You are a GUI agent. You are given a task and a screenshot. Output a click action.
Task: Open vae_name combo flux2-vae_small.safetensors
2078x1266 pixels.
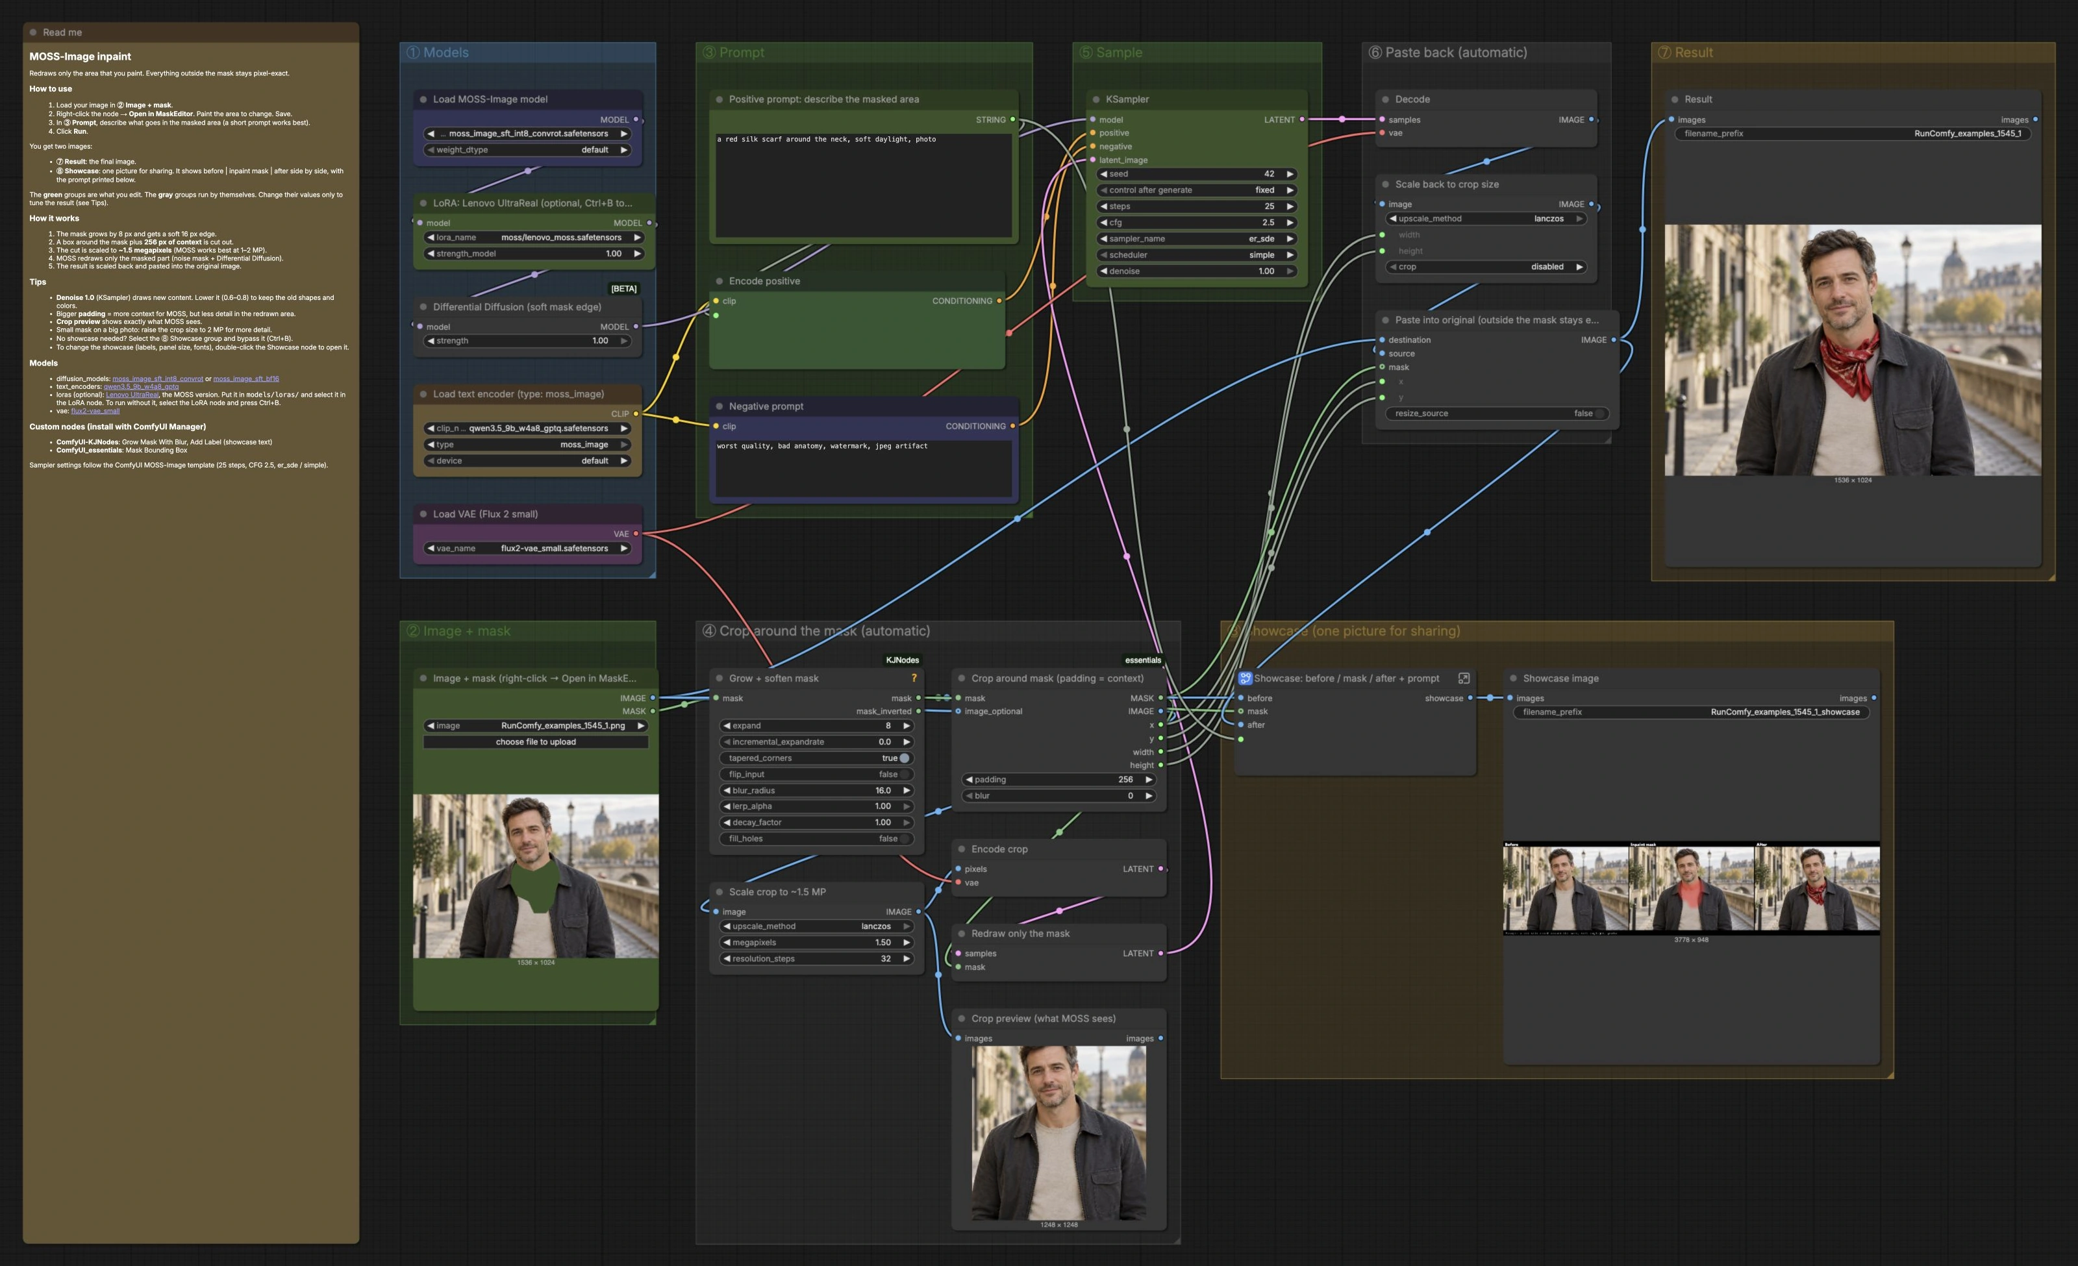pos(527,548)
